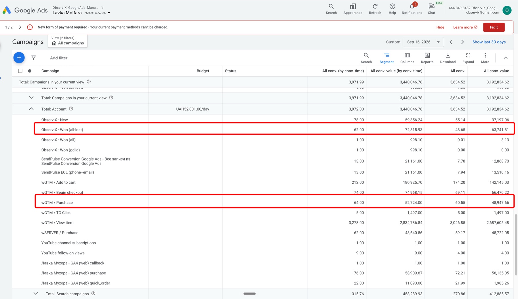Click the UAH52,801.00/day budget value
Viewport: 518px width, 299px height.
point(193,109)
